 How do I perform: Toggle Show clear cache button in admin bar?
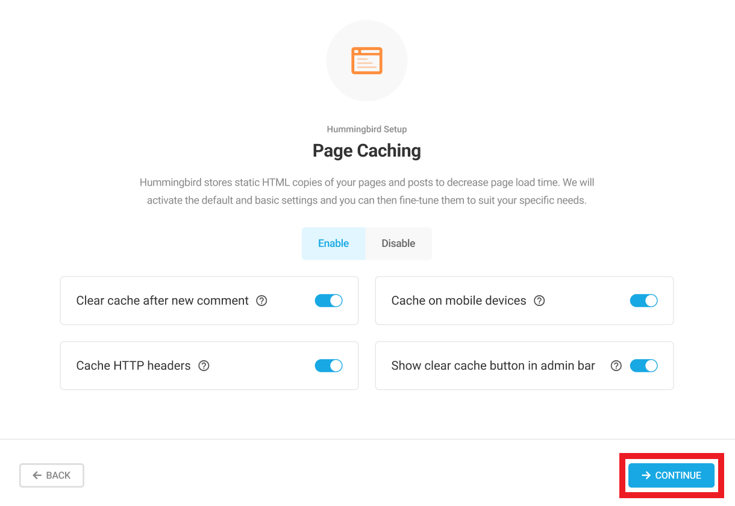(643, 365)
